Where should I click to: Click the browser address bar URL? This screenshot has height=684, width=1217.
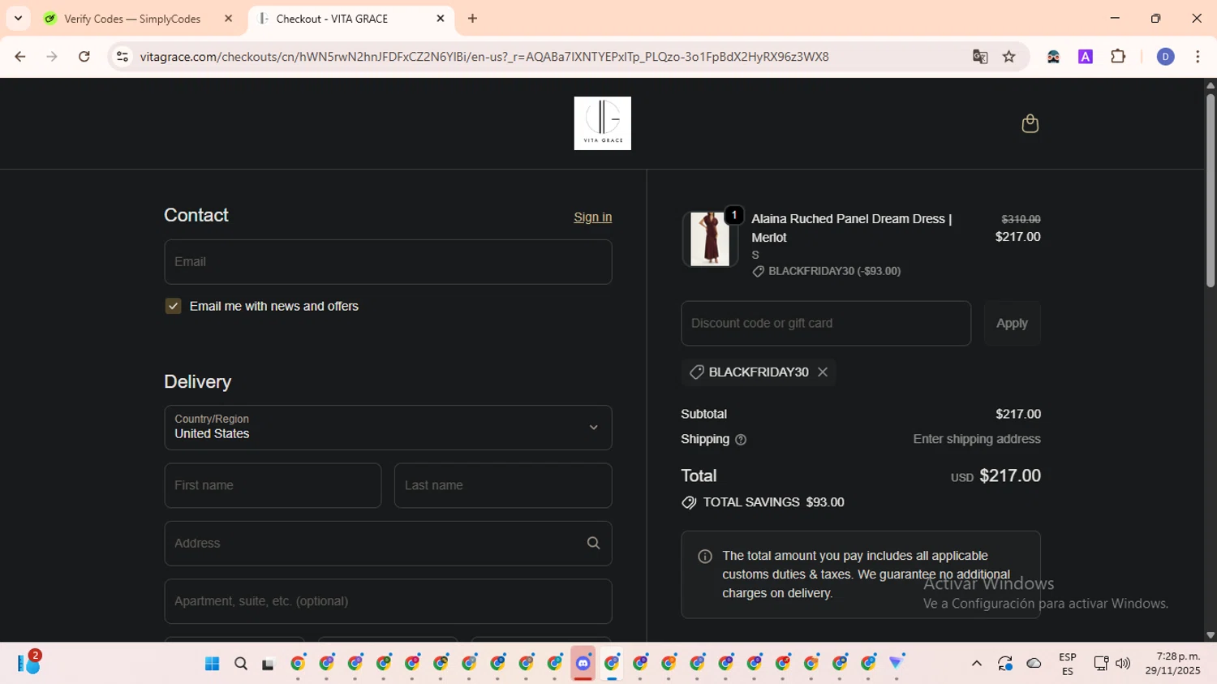pyautogui.click(x=484, y=57)
